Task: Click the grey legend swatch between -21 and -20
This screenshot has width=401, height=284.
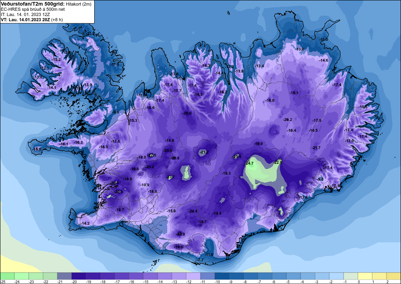Action: (x=65, y=276)
